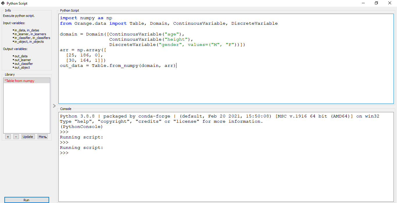The width and height of the screenshot is (397, 203).
Task: Remove selected script with the minus button
Action: click(x=16, y=136)
